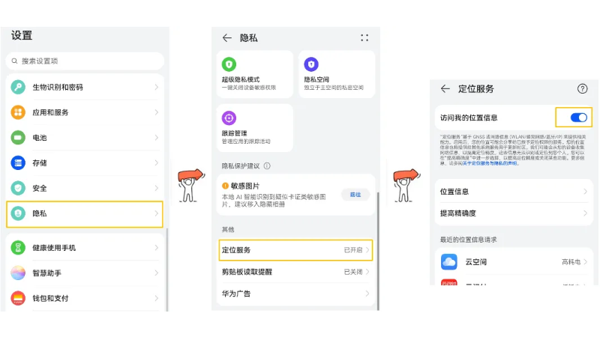Expand the 电池 row chevron
The height and width of the screenshot is (337, 600).
tap(157, 138)
